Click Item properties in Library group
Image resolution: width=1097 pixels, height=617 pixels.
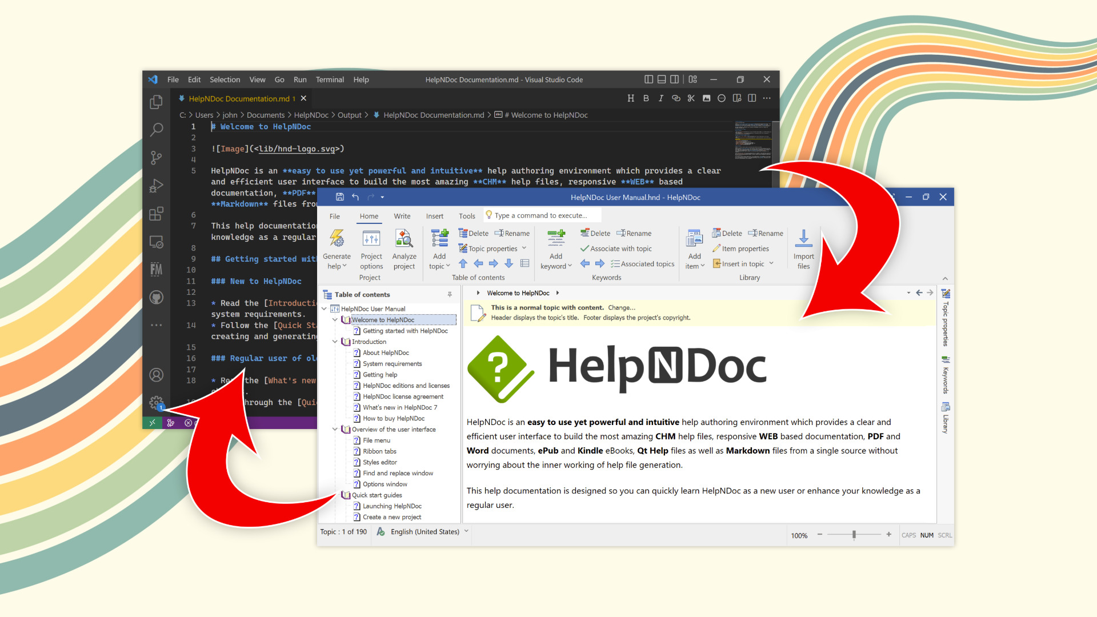pos(740,249)
